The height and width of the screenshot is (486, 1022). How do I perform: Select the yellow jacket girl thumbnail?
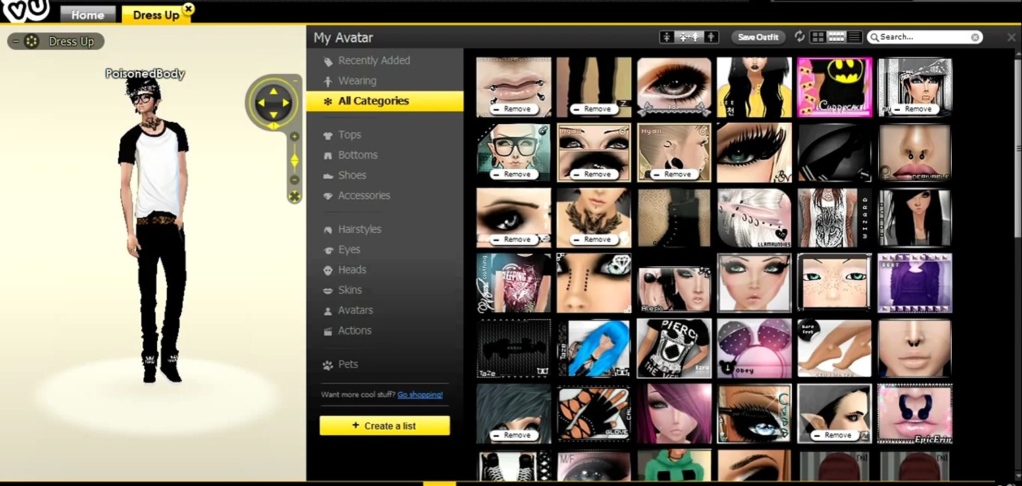(x=754, y=87)
